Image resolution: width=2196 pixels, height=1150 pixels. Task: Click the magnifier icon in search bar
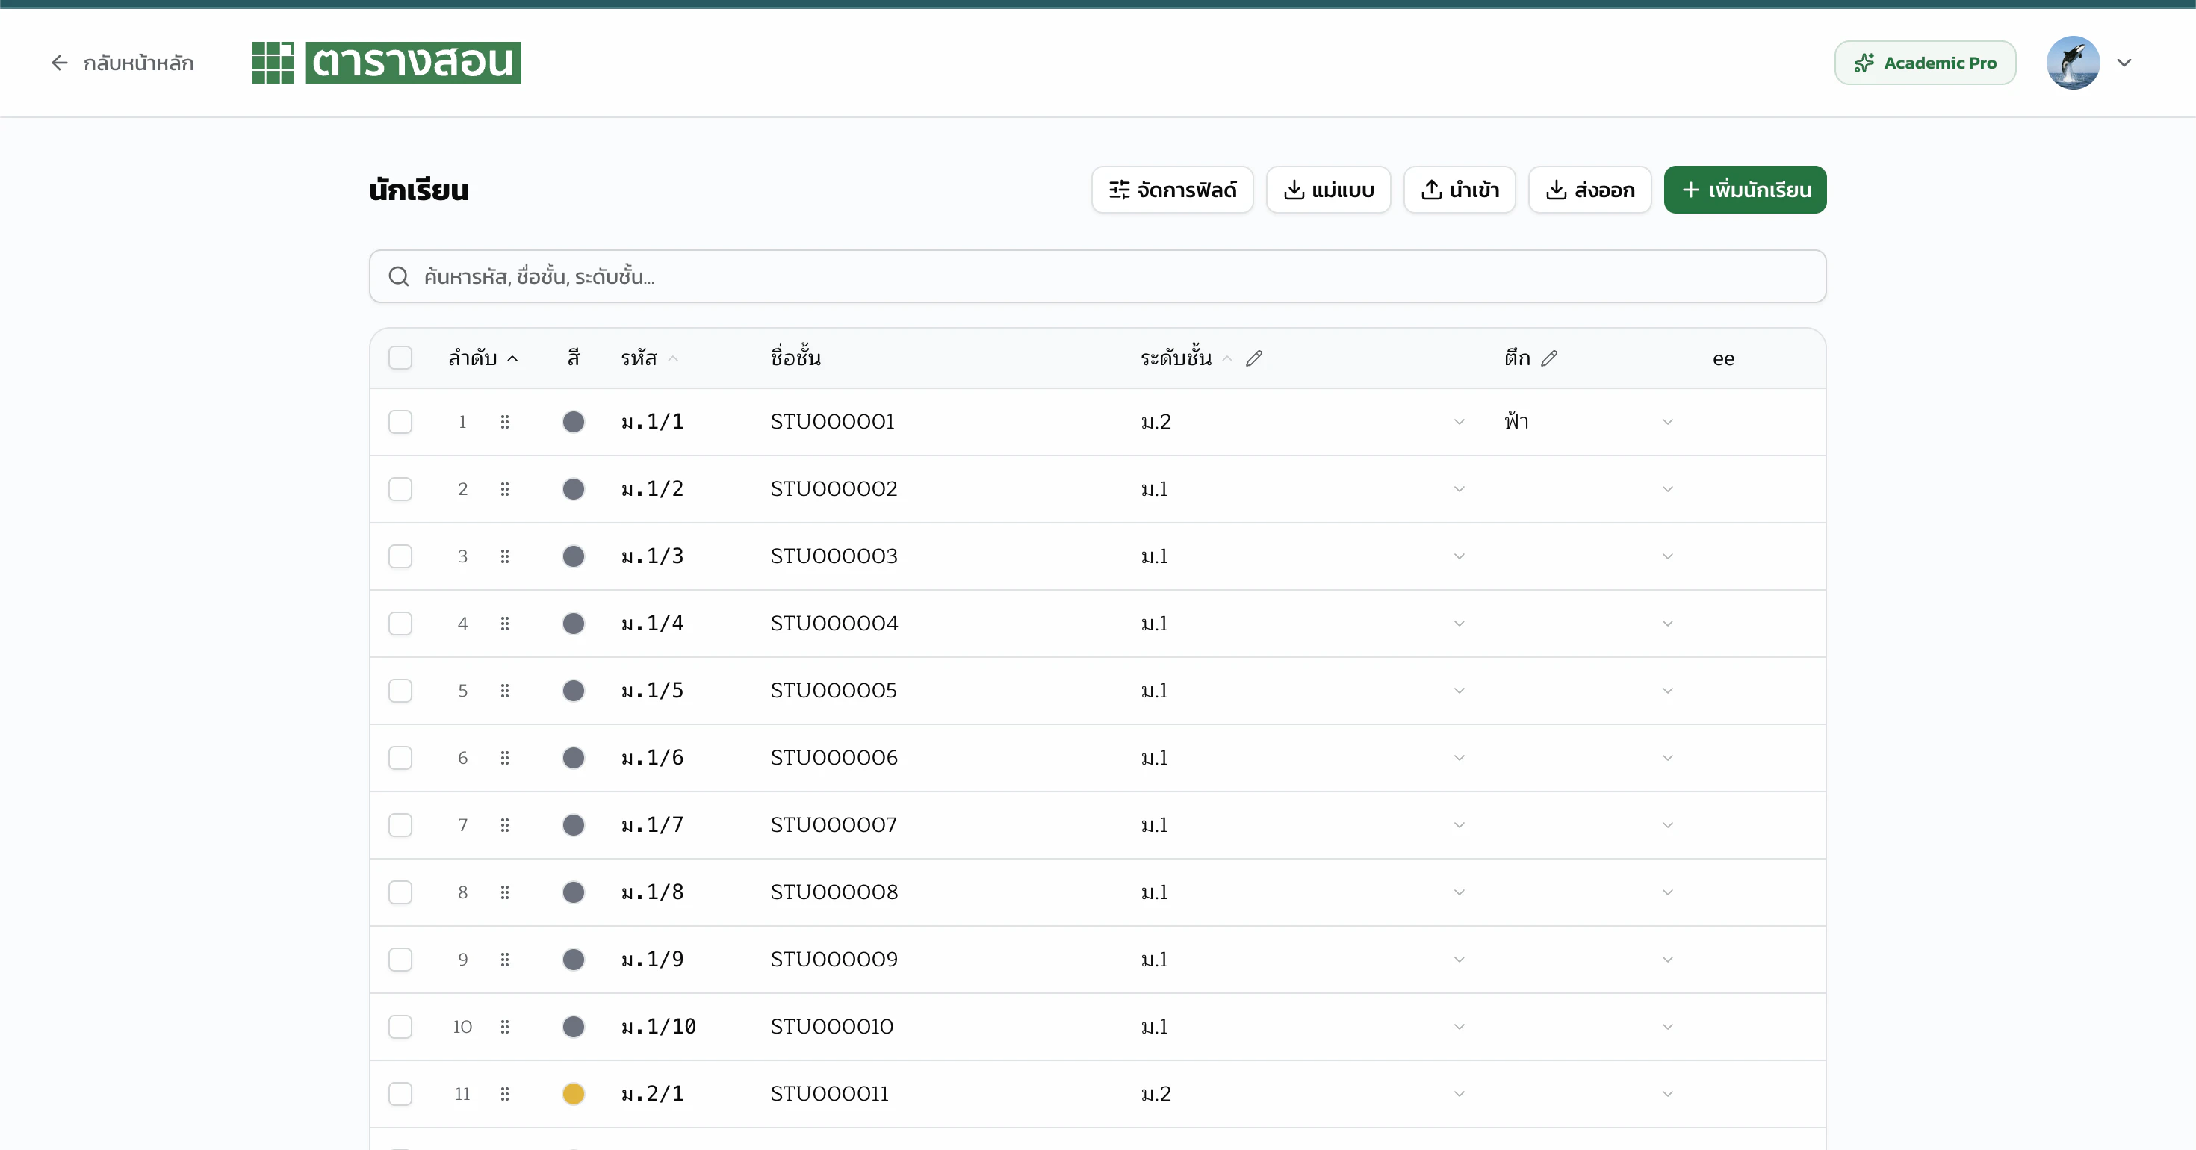pos(398,276)
